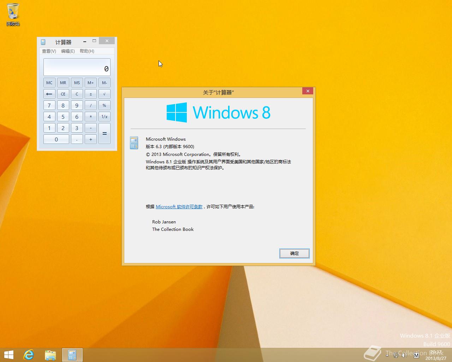Click the = equals button
This screenshot has width=452, height=362.
click(x=105, y=134)
